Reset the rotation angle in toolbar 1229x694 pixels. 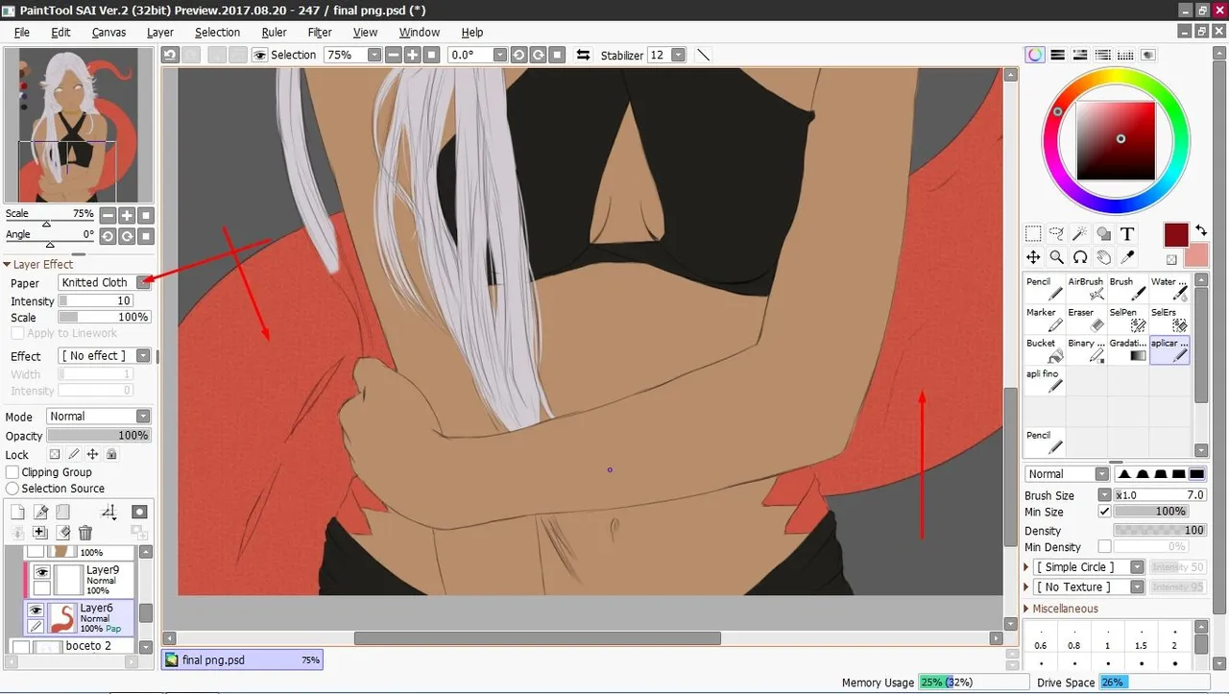pyautogui.click(x=558, y=56)
